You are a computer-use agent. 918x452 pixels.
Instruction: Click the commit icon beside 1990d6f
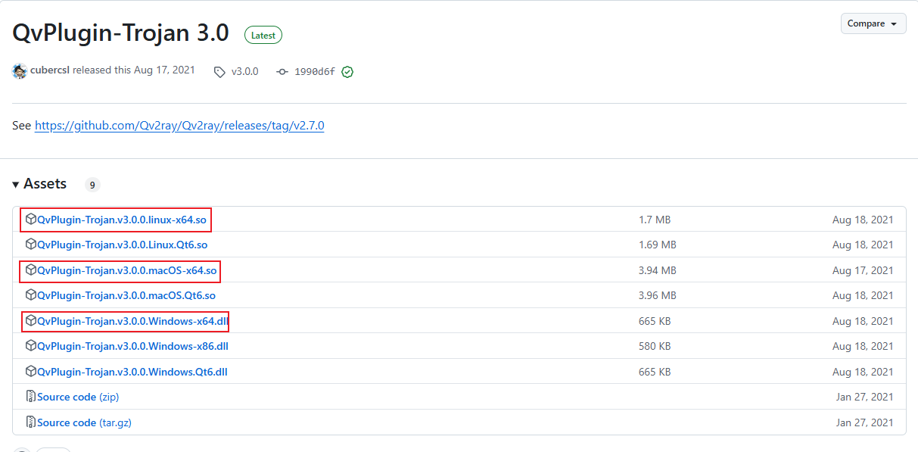282,72
